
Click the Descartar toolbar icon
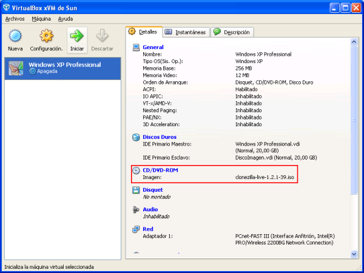pyautogui.click(x=102, y=36)
